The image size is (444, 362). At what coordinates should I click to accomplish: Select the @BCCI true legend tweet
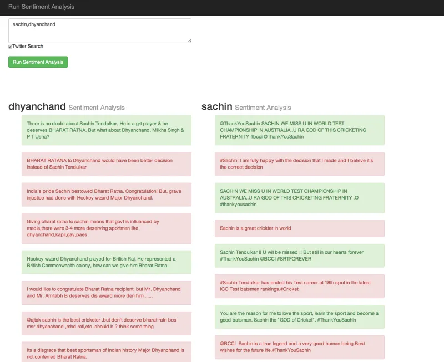(x=300, y=346)
